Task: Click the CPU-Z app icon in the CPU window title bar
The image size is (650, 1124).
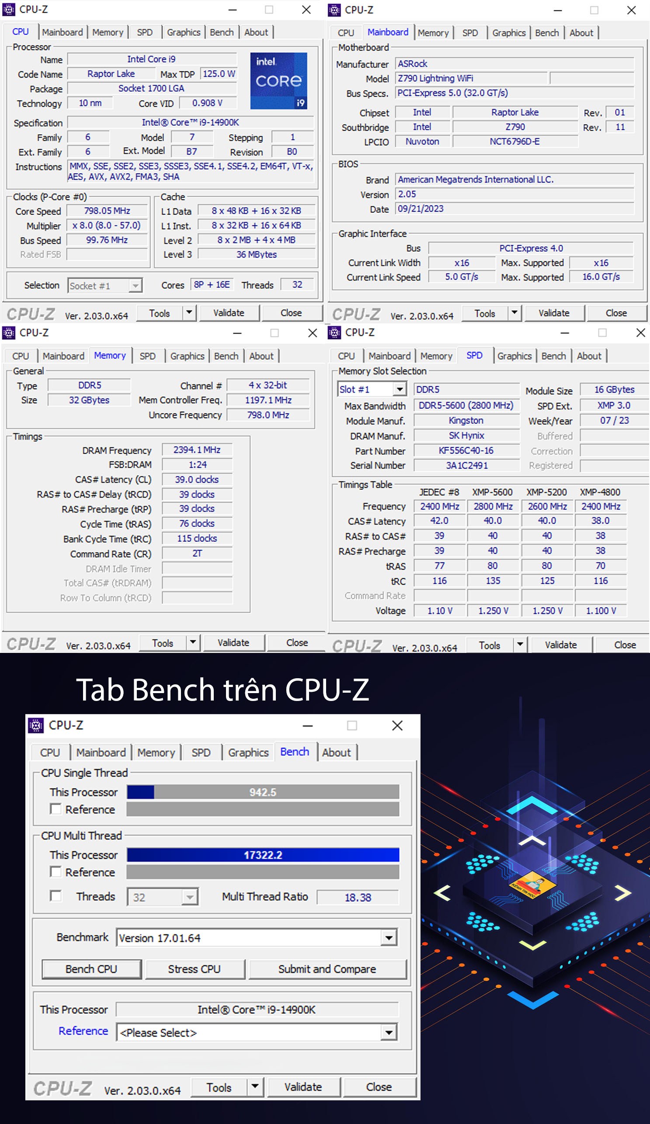Action: tap(9, 9)
